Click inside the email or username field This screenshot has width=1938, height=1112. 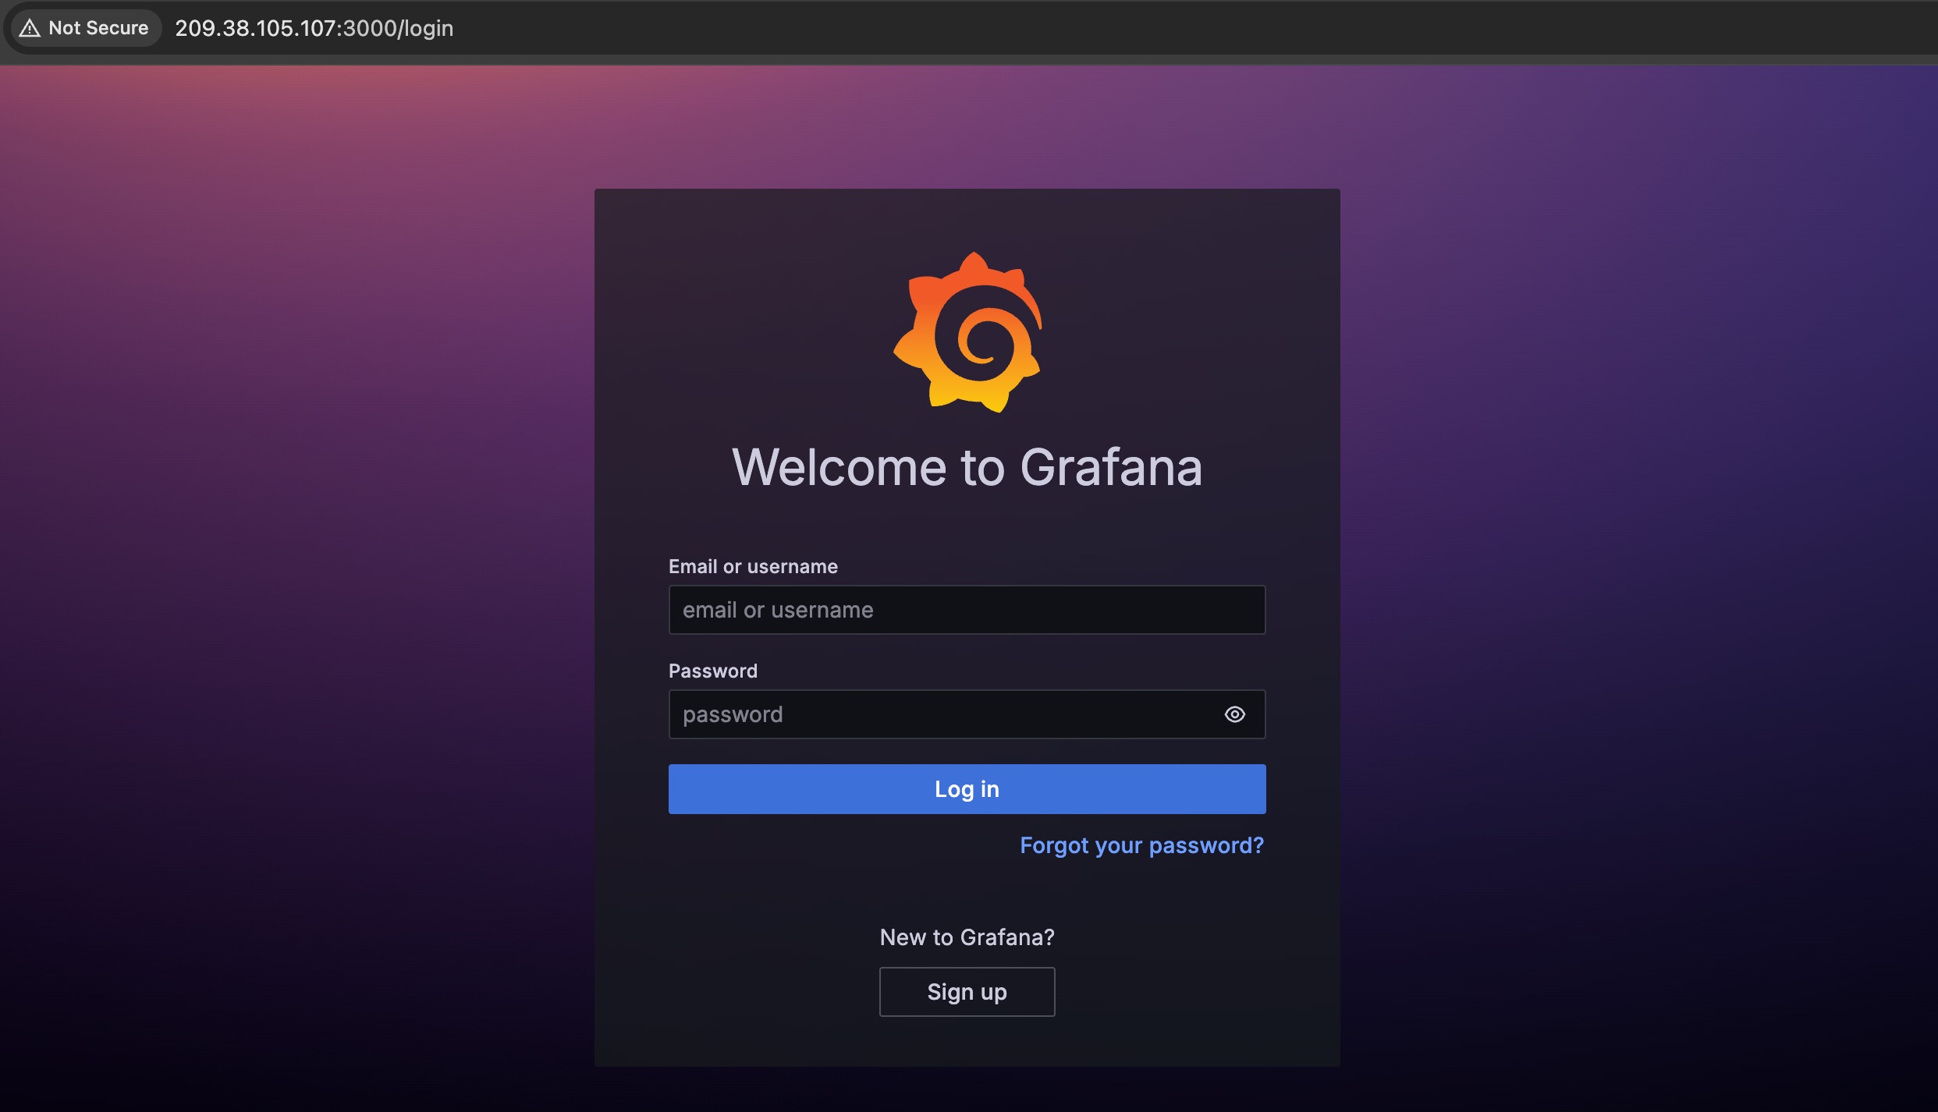pyautogui.click(x=967, y=609)
